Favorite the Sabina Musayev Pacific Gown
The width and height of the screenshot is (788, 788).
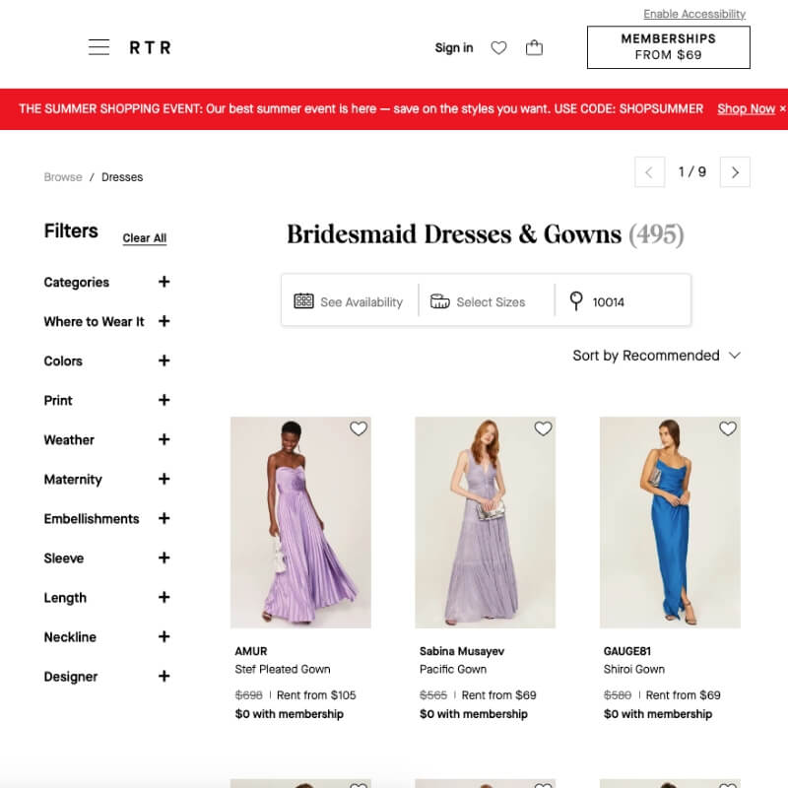(543, 428)
